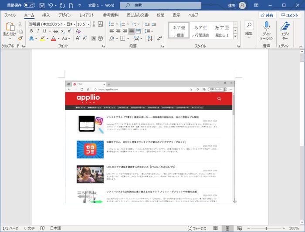Align text left
The width and height of the screenshot is (305, 232).
pyautogui.click(x=112, y=31)
